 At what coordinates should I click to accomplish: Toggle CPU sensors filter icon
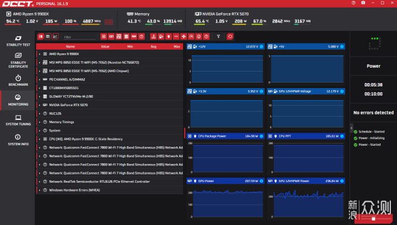click(x=104, y=37)
